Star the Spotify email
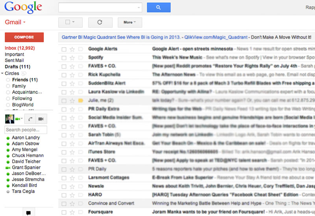The height and width of the screenshot is (216, 315). pos(72,58)
